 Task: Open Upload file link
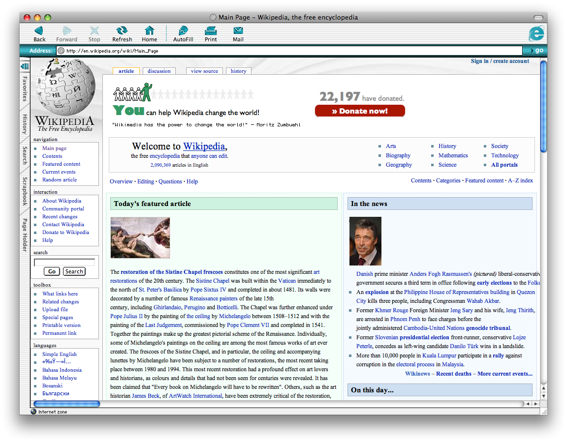tap(55, 309)
